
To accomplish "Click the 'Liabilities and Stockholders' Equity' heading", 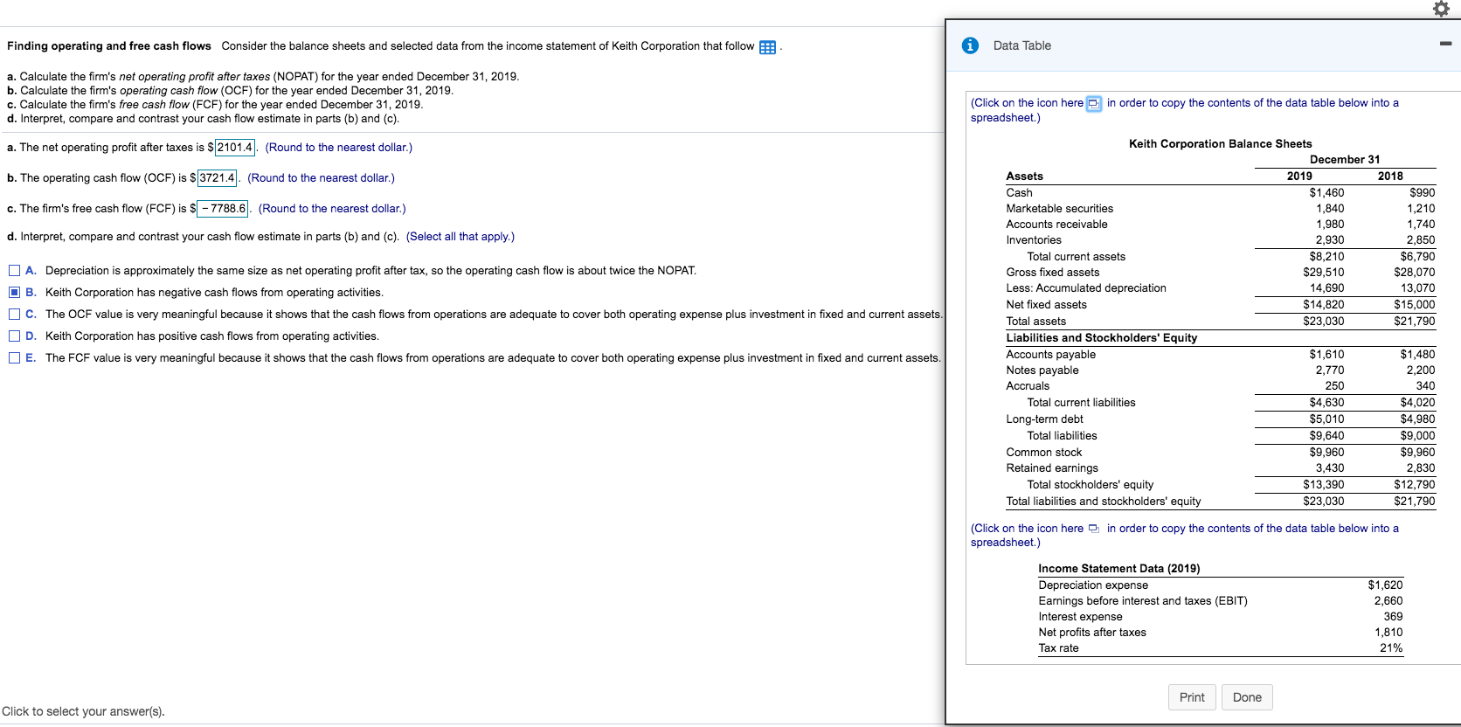I will pyautogui.click(x=1101, y=338).
